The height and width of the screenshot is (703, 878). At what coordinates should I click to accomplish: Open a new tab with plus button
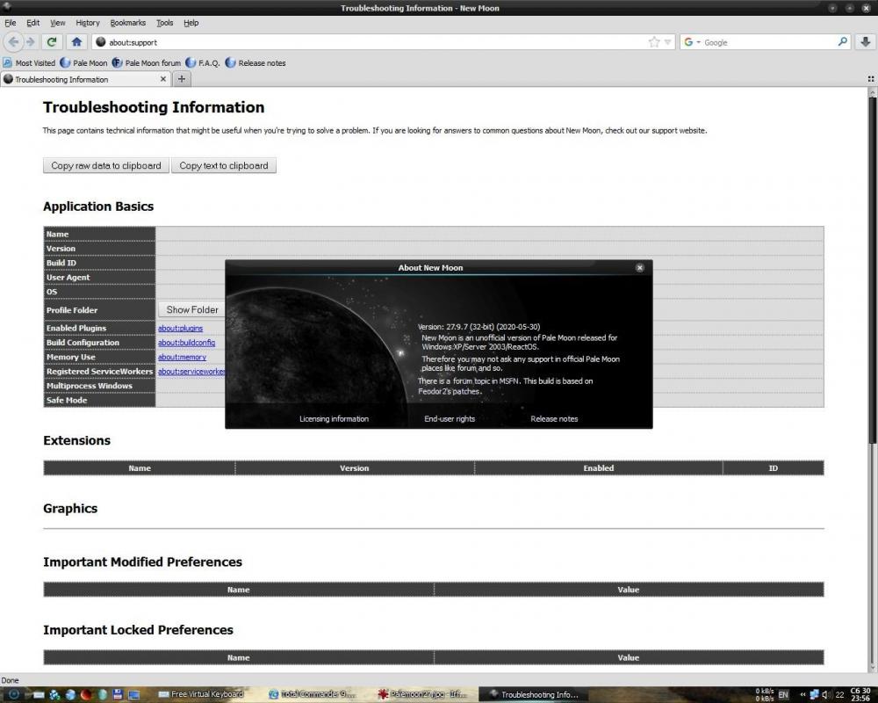(182, 79)
